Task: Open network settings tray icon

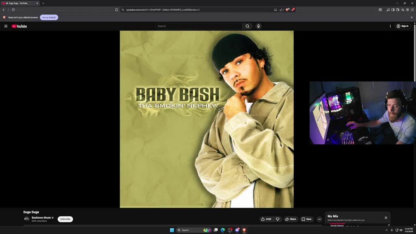Action: pos(397,230)
